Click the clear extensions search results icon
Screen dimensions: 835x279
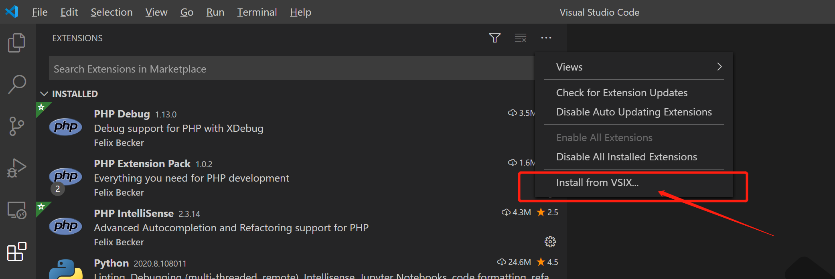(x=521, y=38)
